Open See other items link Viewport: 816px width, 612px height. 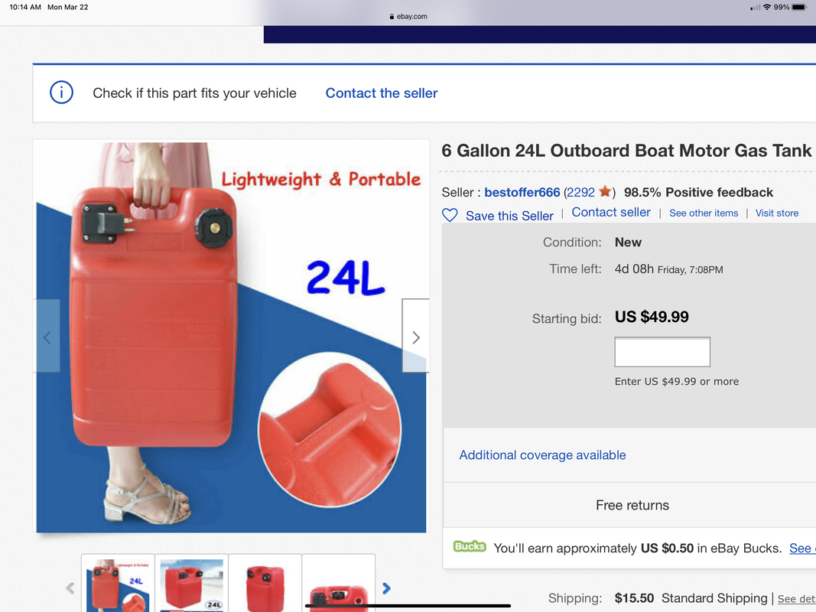pos(704,213)
